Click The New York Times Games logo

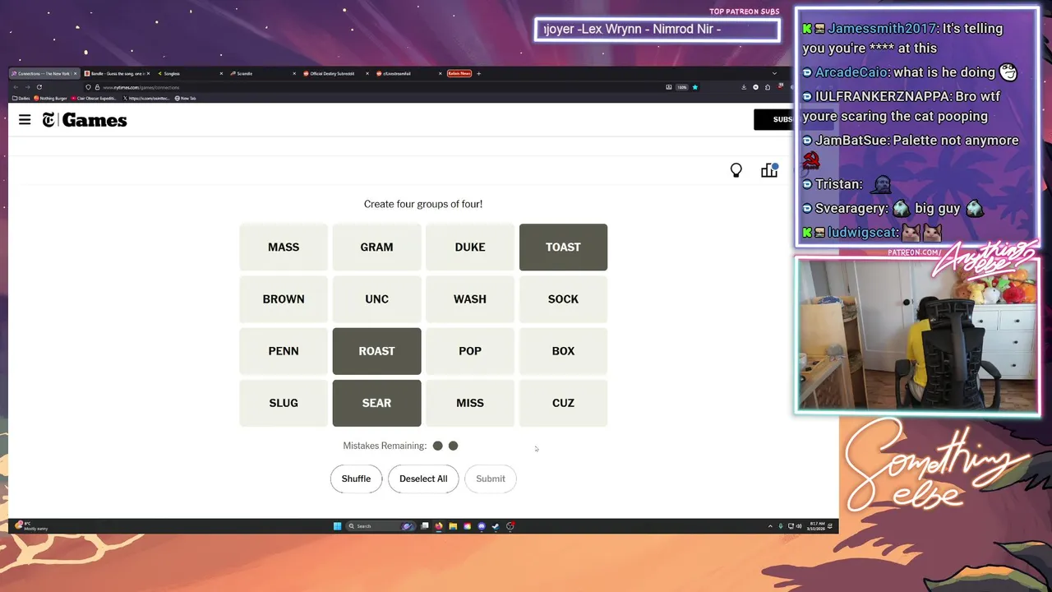click(85, 120)
